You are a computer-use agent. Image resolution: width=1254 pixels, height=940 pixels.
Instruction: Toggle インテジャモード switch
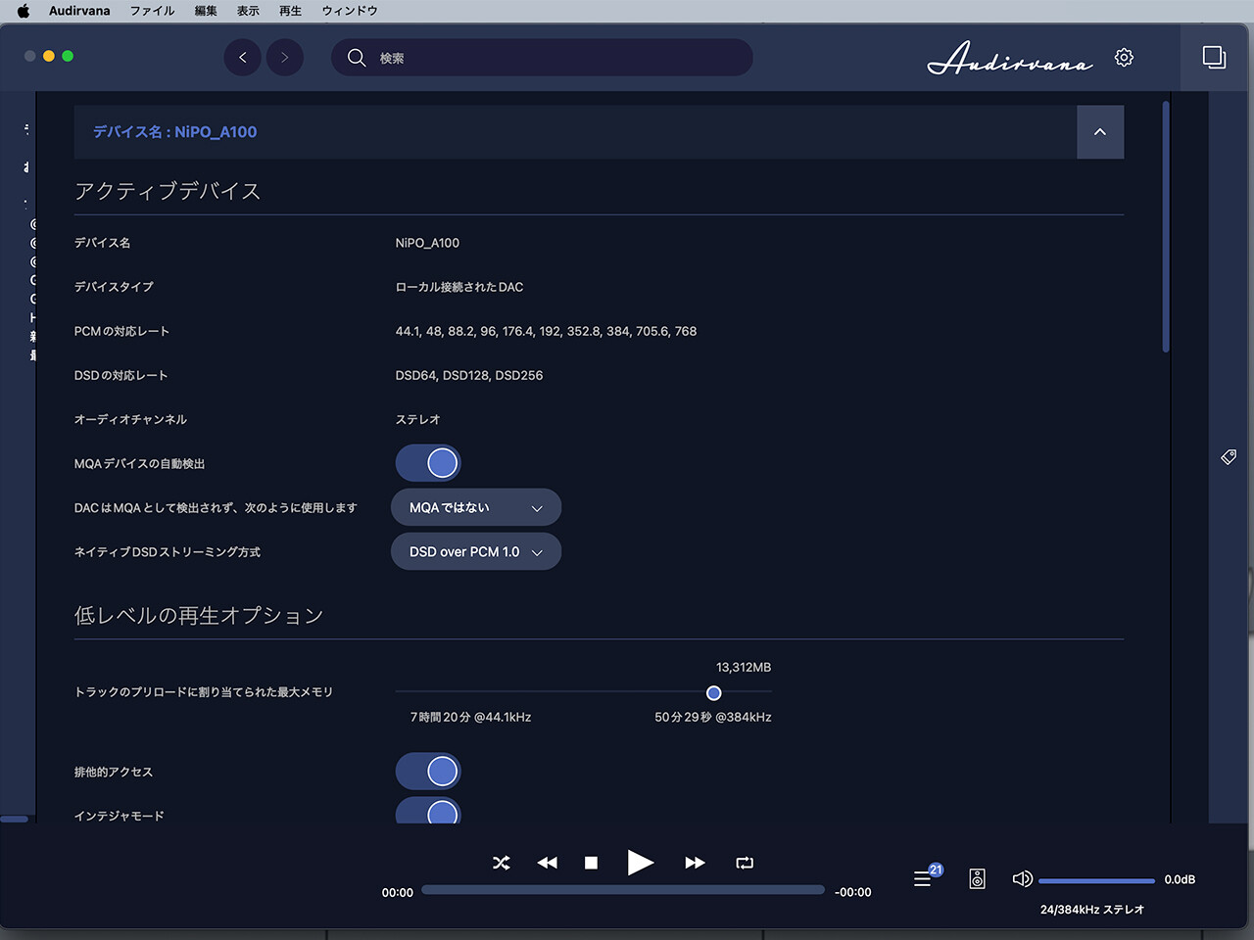(x=428, y=811)
